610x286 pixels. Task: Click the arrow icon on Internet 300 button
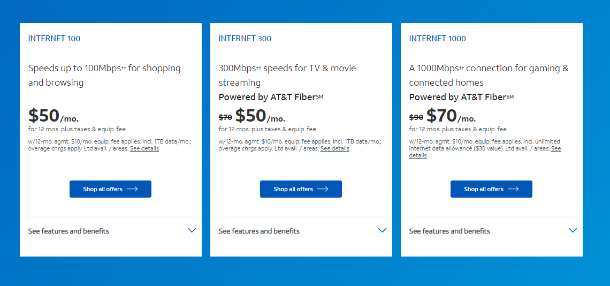tap(323, 189)
